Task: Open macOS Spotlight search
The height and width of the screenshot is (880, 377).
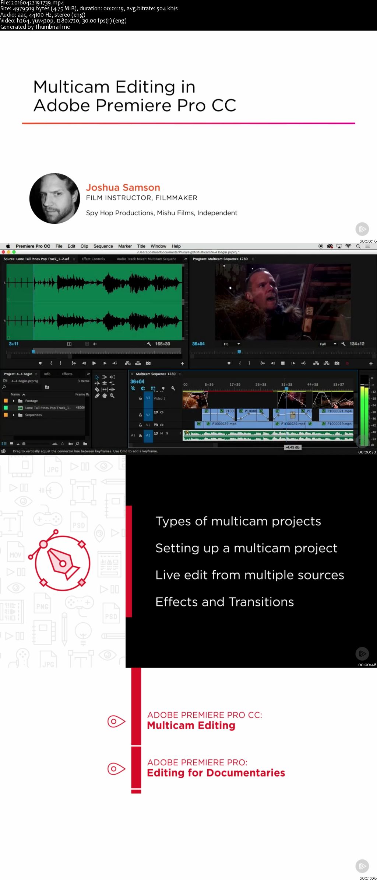Action: pyautogui.click(x=358, y=246)
